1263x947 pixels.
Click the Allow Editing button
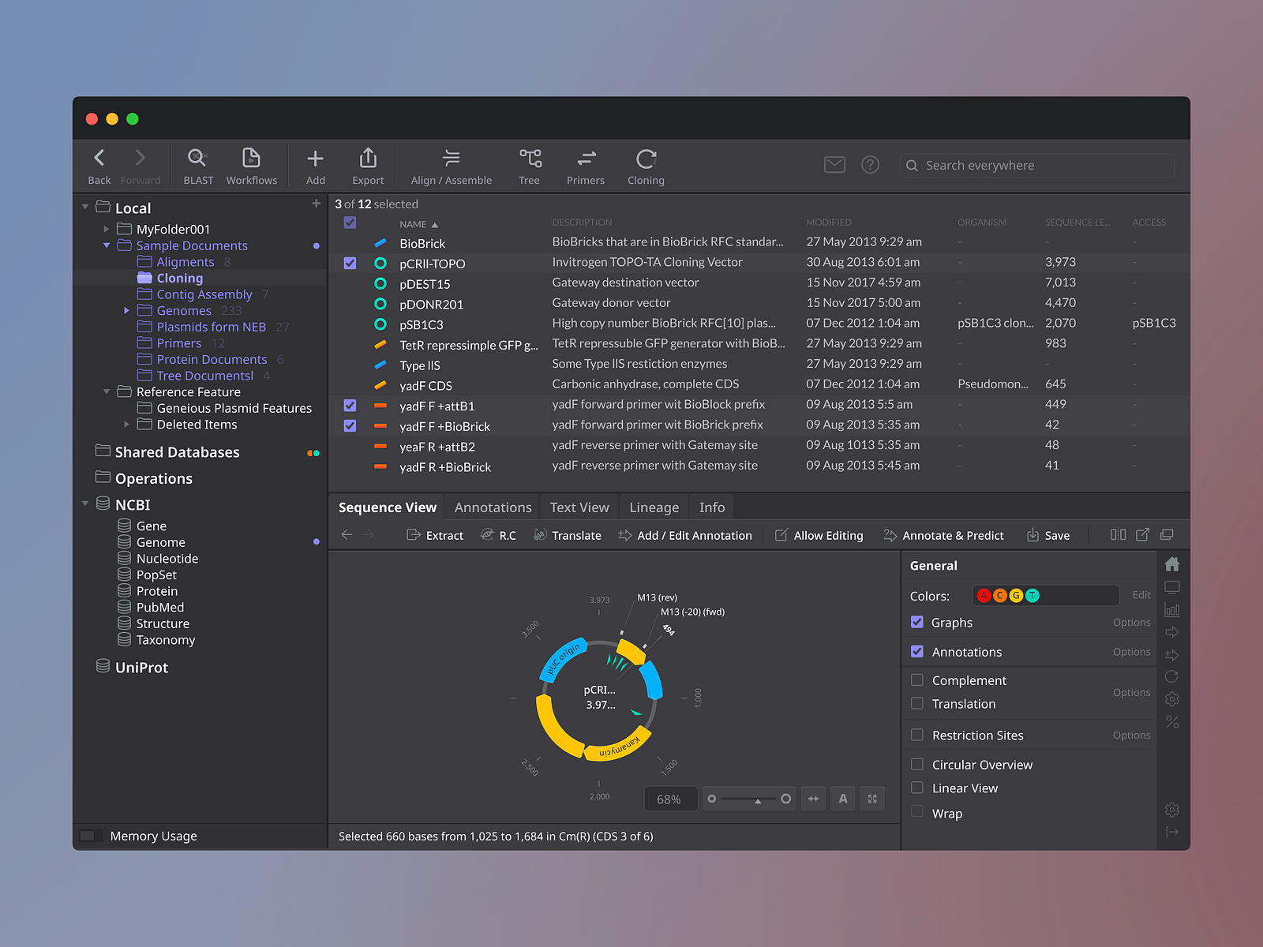pyautogui.click(x=819, y=535)
